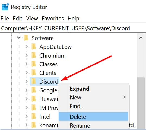The height and width of the screenshot is (130, 146).
Task: Click the scrollbar up arrow
Action: [141, 38]
